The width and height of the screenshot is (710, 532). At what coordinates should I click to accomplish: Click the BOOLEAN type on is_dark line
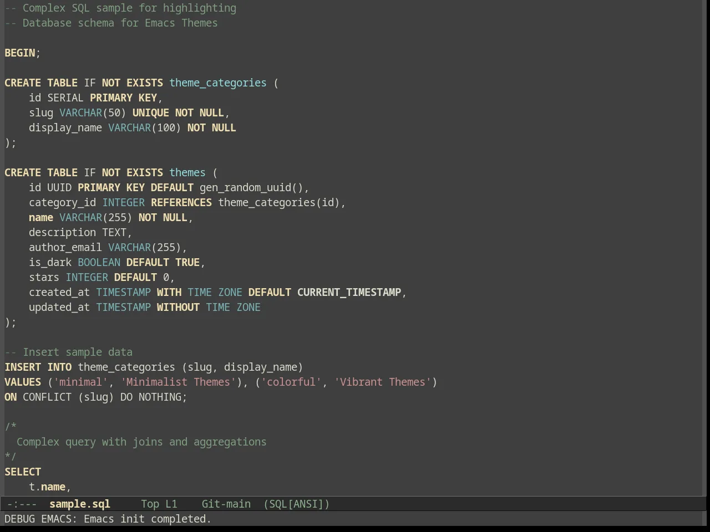coord(99,263)
